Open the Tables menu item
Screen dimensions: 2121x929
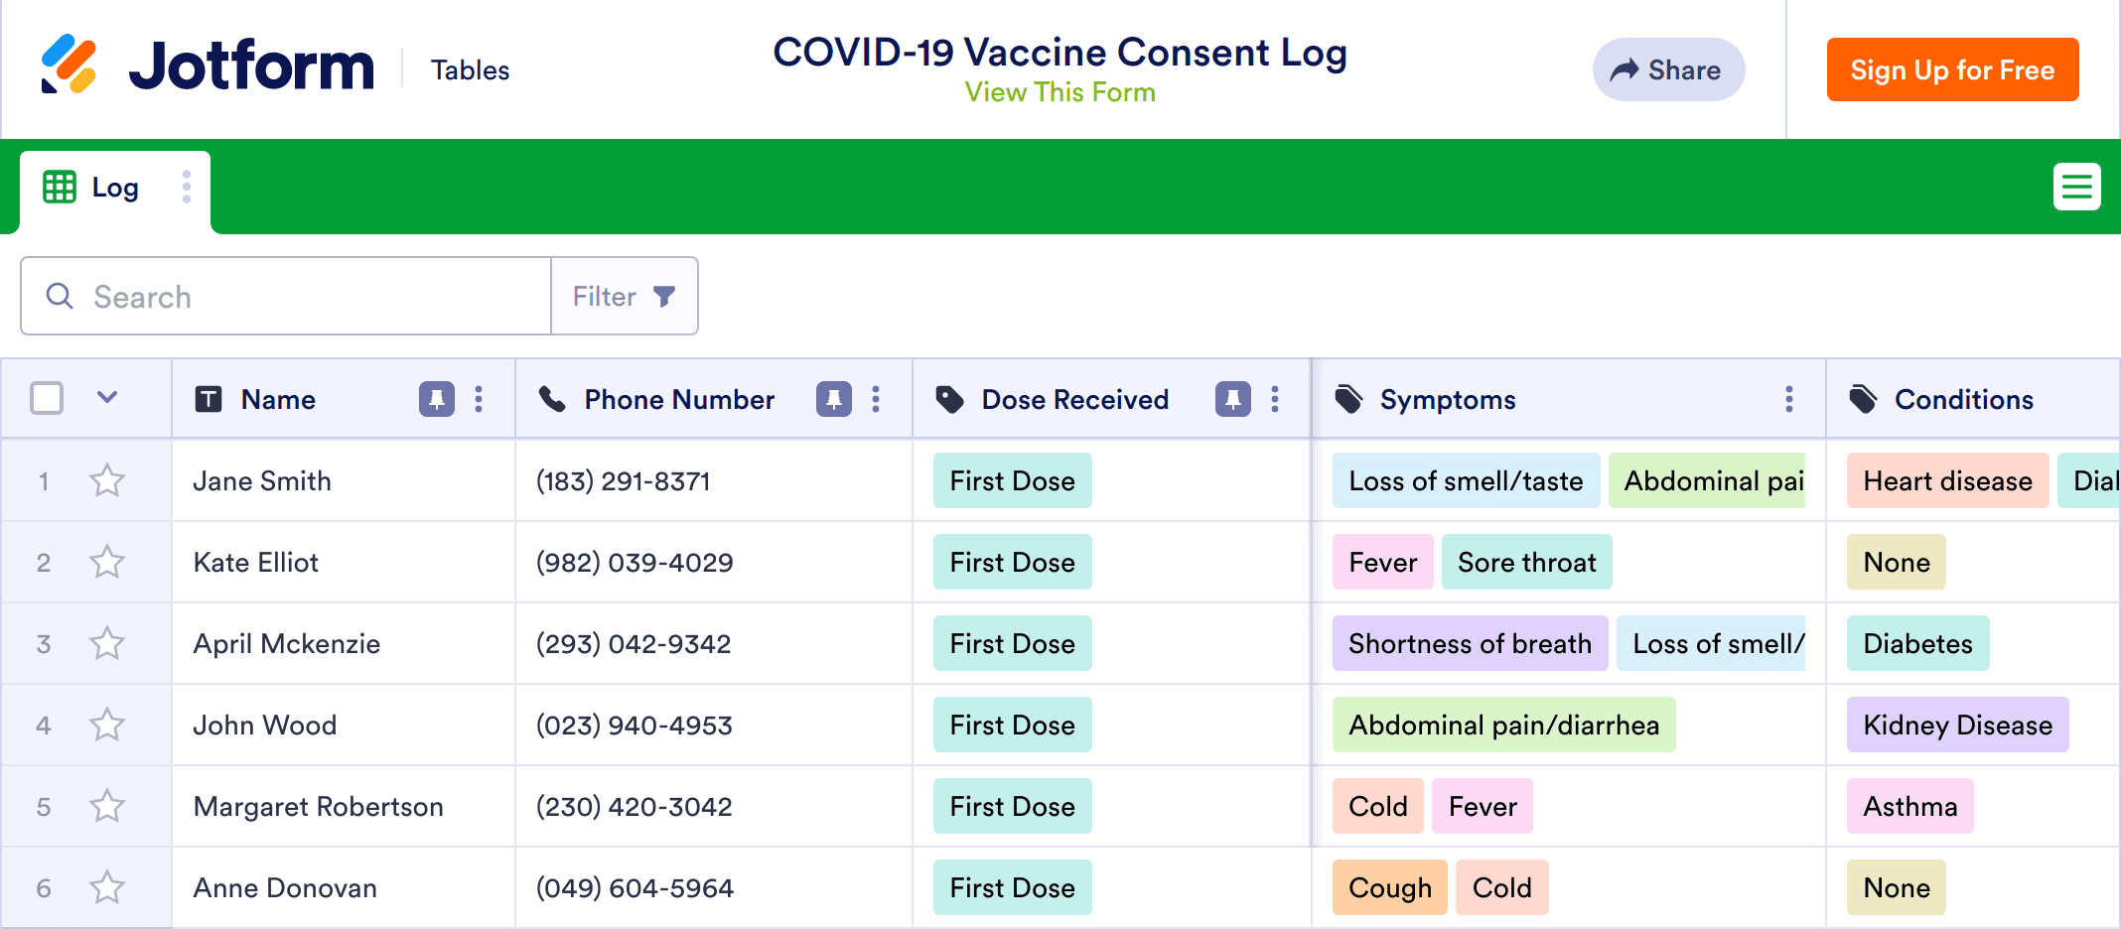tap(470, 70)
